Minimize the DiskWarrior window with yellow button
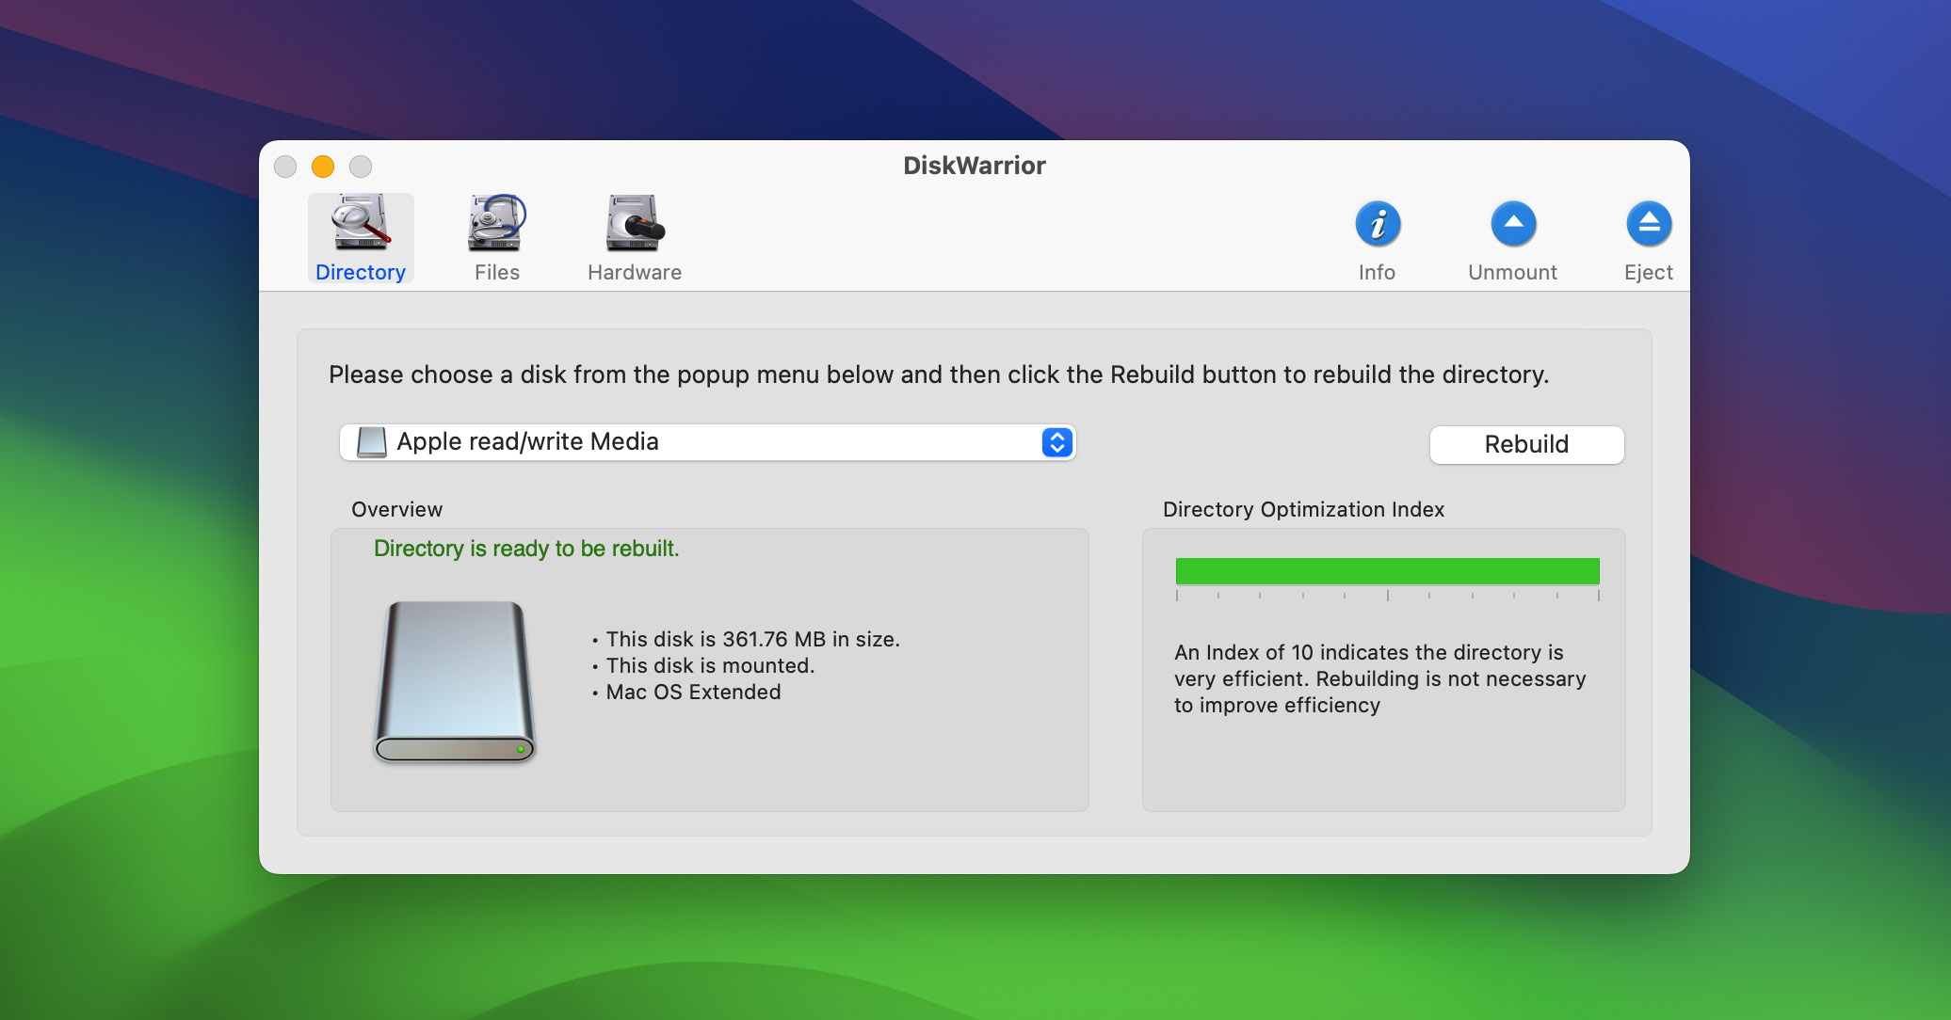This screenshot has width=1951, height=1020. (323, 167)
